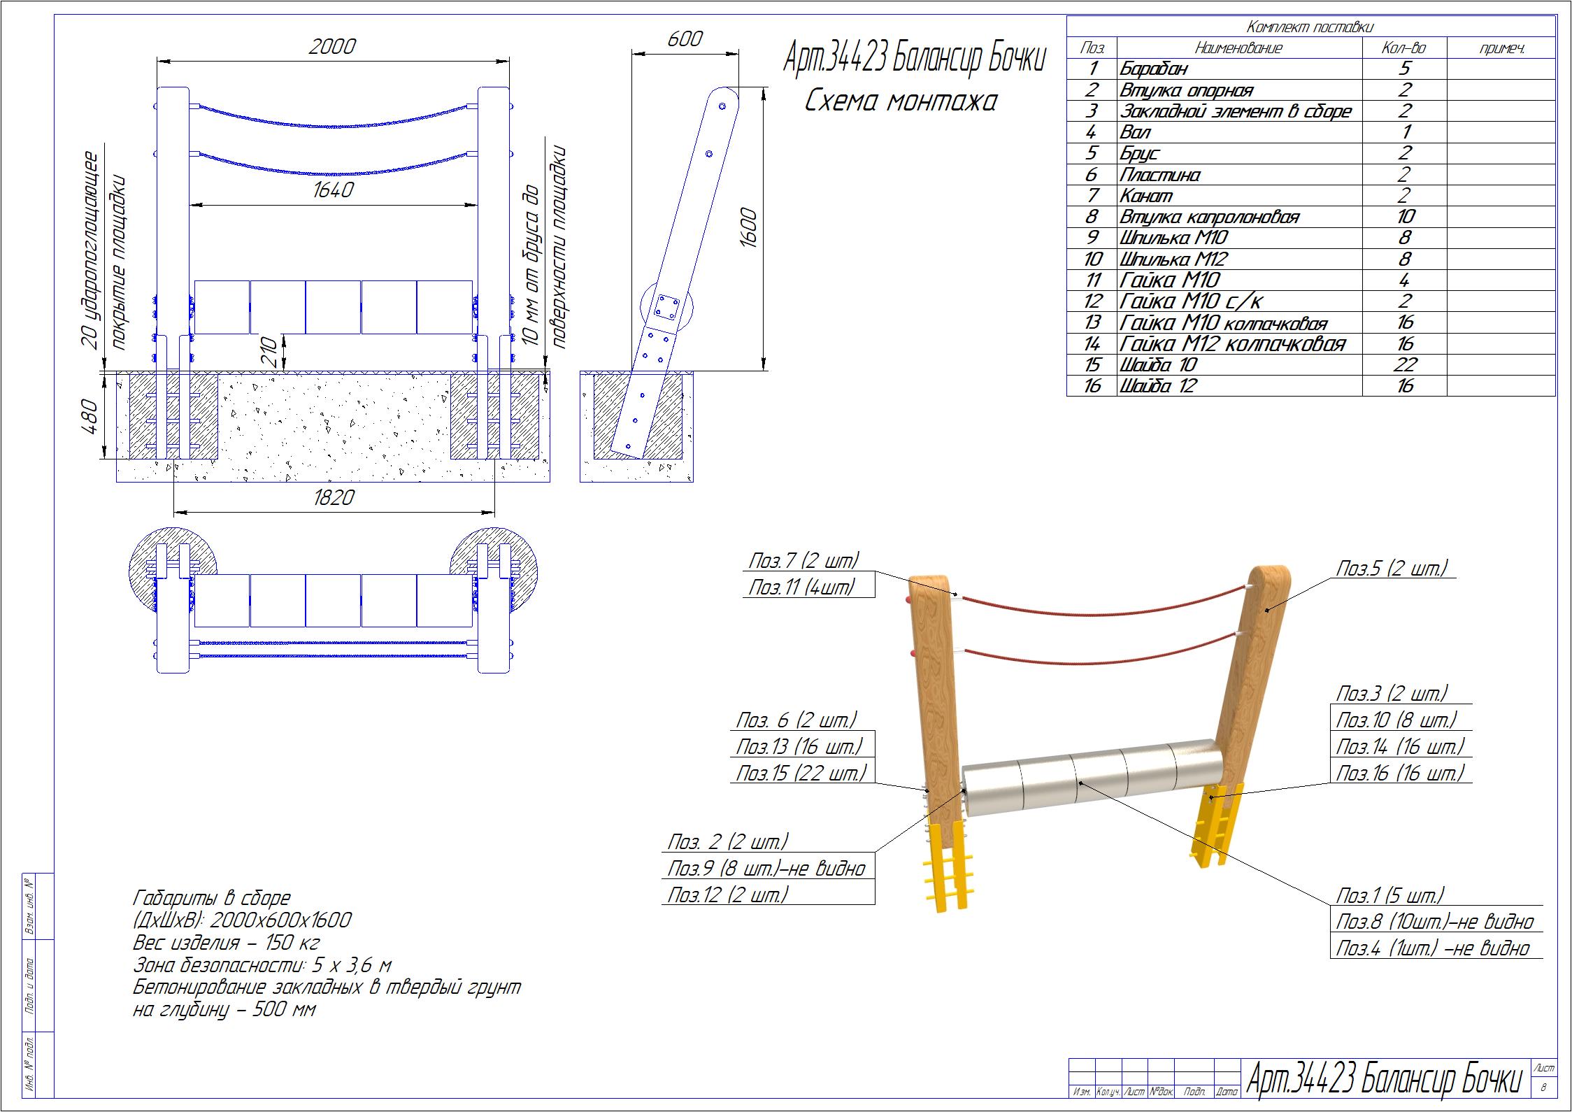Click the 2000 overall width dimension
This screenshot has height=1112, width=1572.
(x=332, y=47)
